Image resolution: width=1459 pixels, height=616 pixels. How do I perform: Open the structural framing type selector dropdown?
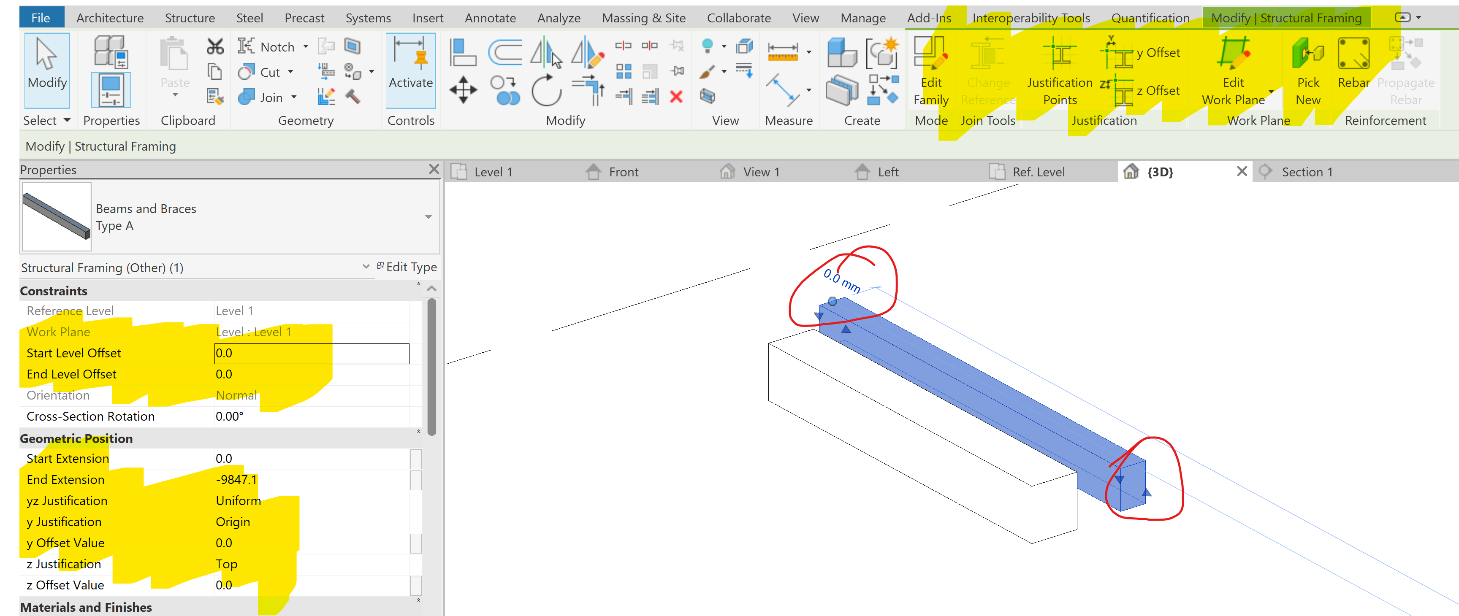tap(429, 216)
